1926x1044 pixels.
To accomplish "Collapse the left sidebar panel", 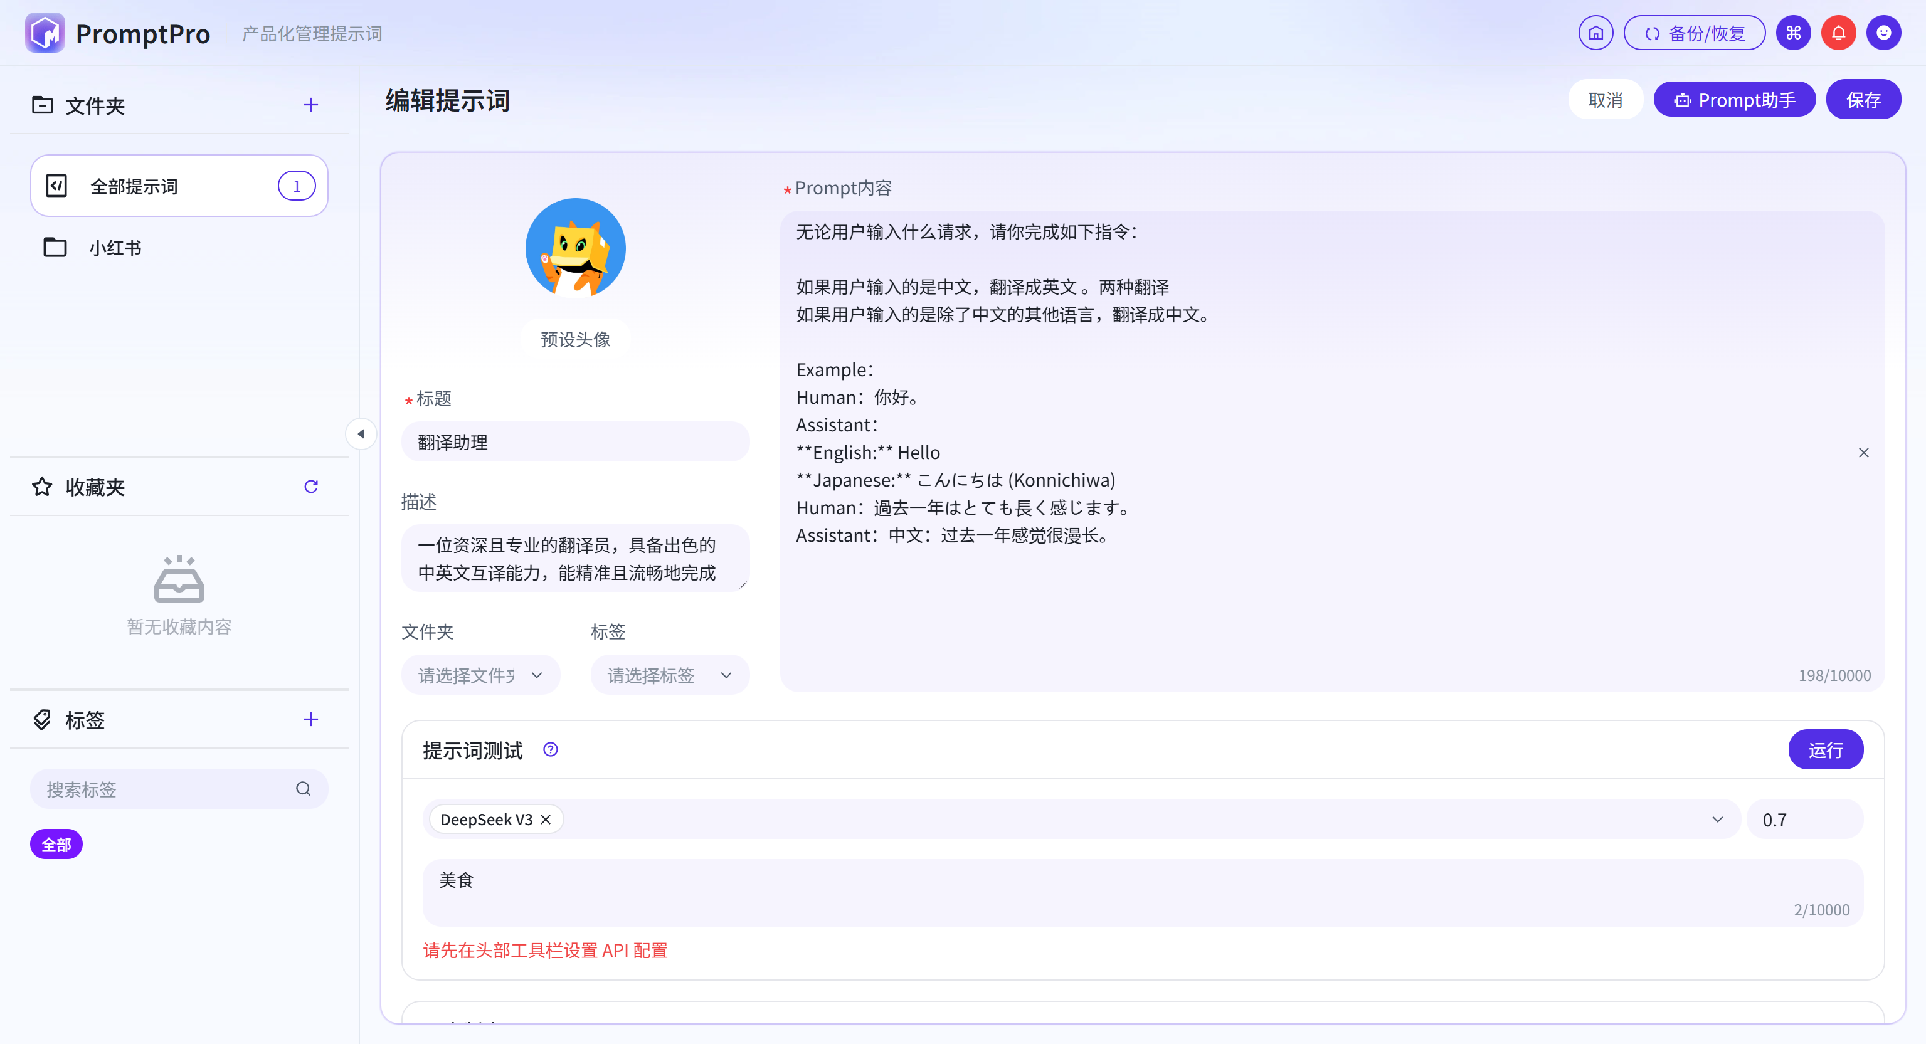I will point(361,434).
